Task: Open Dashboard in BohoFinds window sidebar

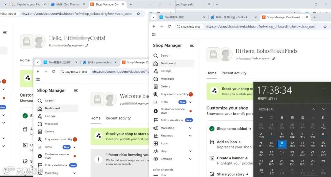Action: (x=173, y=63)
